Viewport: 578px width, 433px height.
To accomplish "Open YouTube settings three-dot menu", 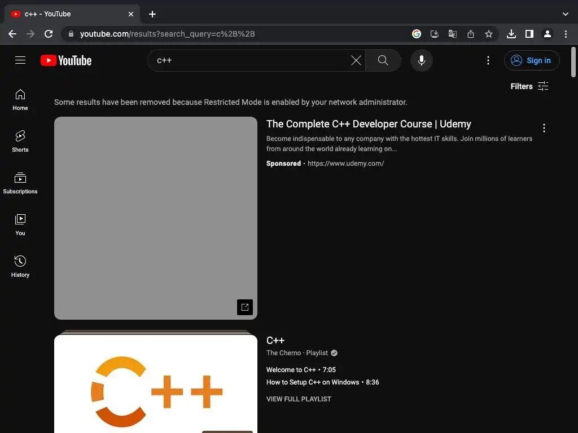I will point(488,60).
